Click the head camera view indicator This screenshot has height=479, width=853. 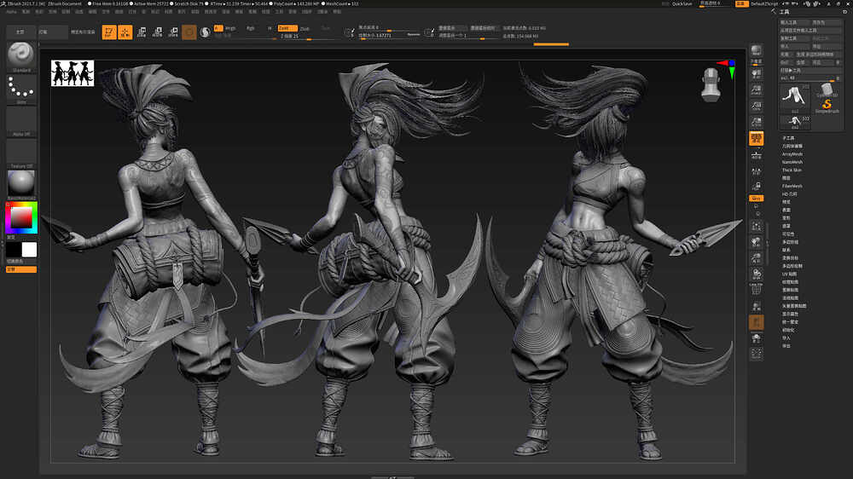click(711, 85)
